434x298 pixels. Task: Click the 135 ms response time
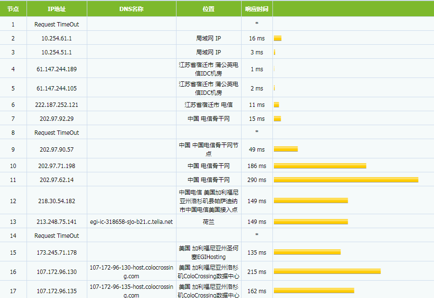point(257,252)
